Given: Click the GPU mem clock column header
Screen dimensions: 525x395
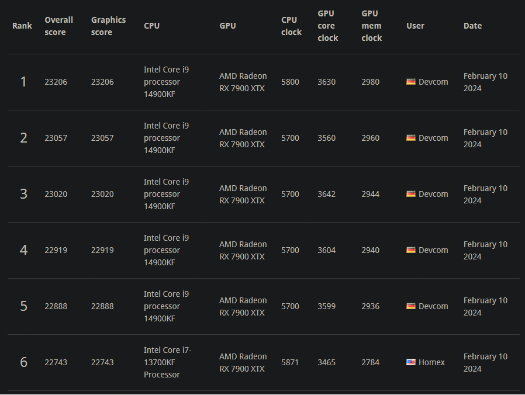Looking at the screenshot, I should click(x=371, y=26).
